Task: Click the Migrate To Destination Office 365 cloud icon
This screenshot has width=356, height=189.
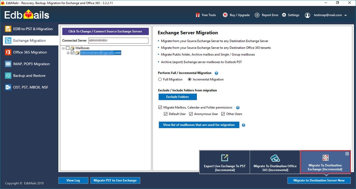Action: pyautogui.click(x=275, y=158)
